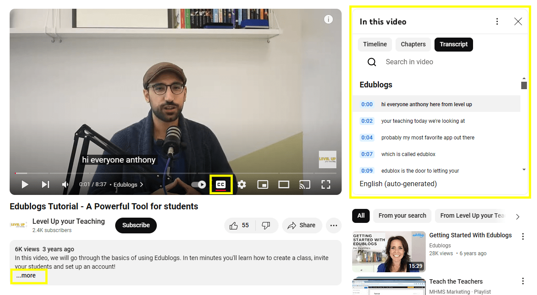
Task: Open the Getting Started With Edublogs video
Action: (470, 235)
